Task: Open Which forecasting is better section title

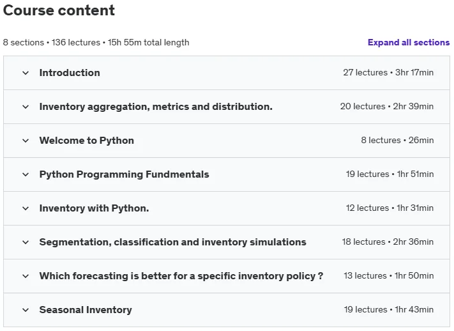Action: coord(181,276)
